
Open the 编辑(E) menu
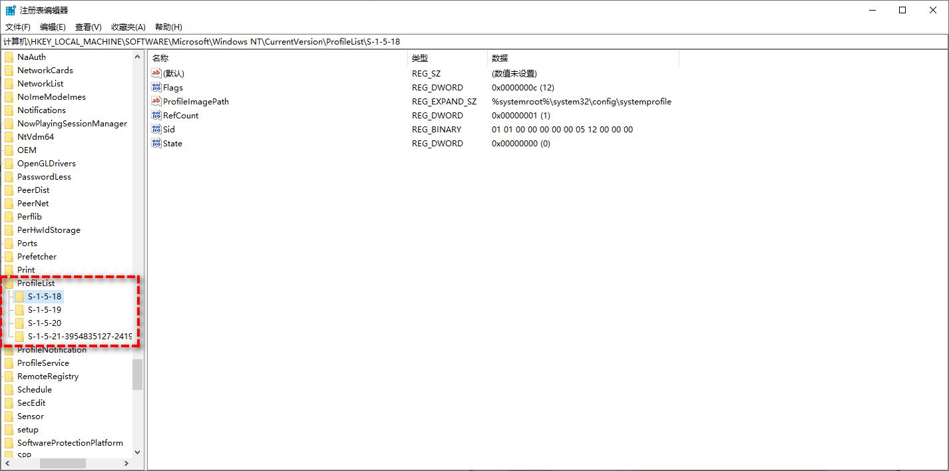coord(53,27)
